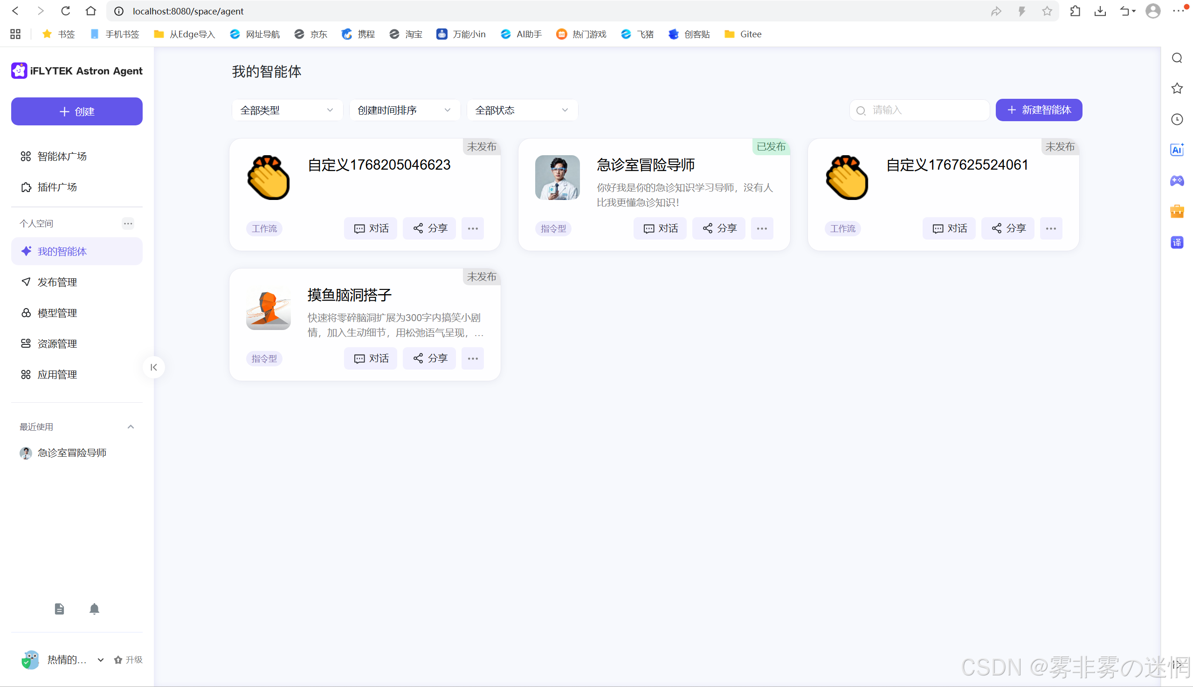
Task: Collapse the left sidebar panel
Action: click(154, 367)
